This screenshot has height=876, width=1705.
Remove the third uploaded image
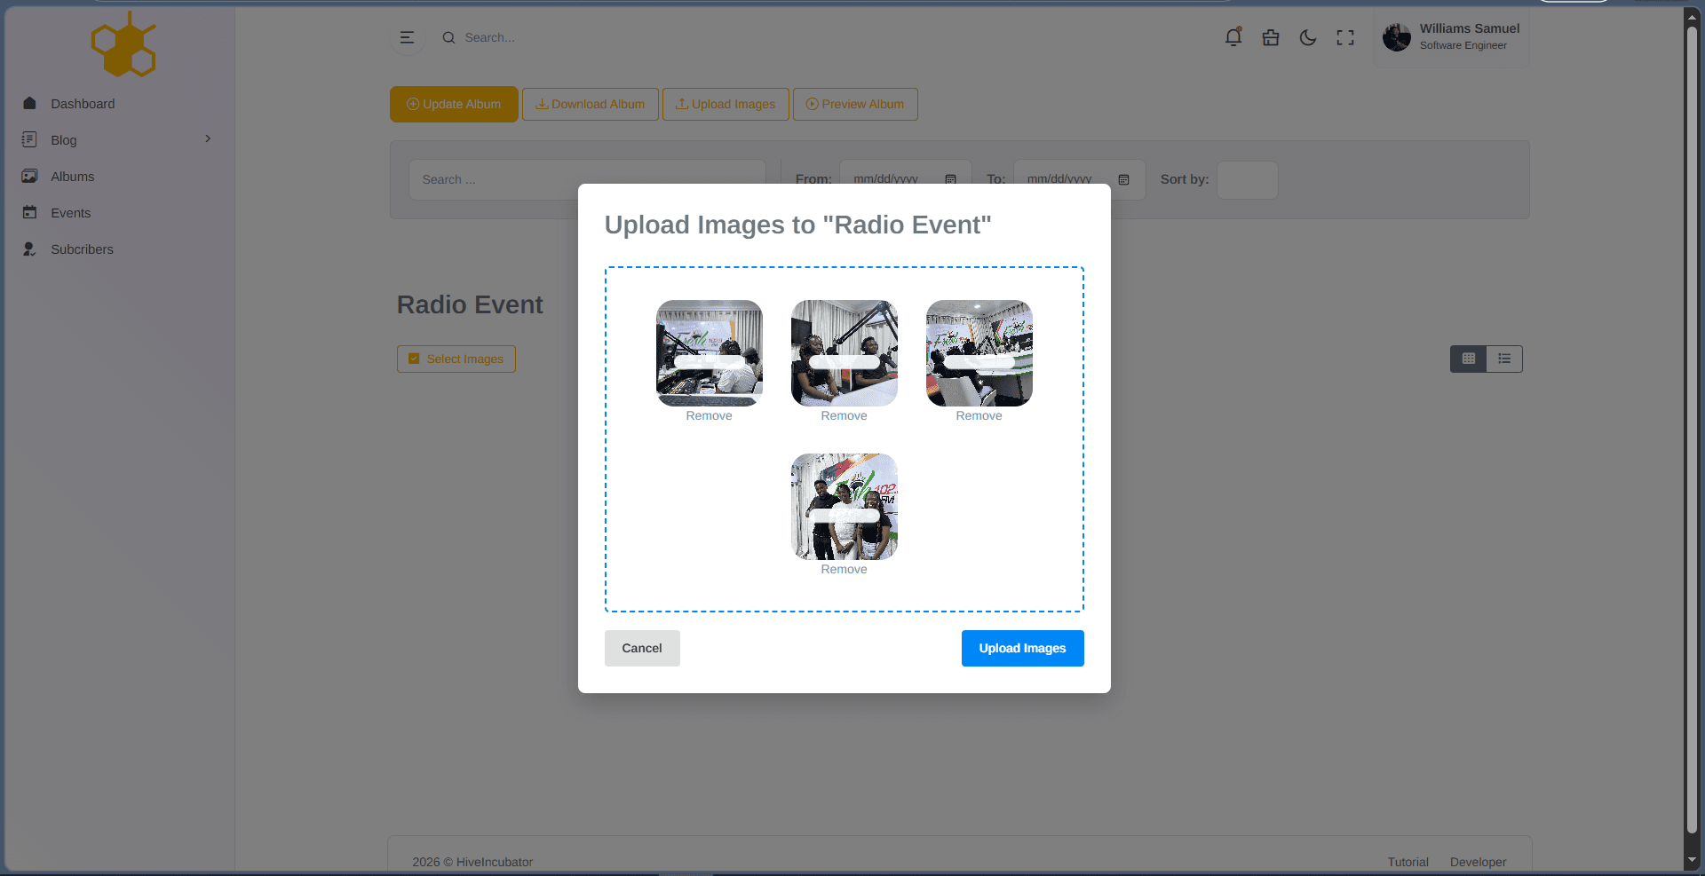pos(979,415)
